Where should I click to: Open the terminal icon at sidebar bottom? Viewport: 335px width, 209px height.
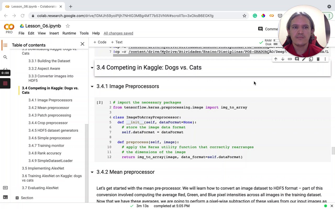pos(5,197)
